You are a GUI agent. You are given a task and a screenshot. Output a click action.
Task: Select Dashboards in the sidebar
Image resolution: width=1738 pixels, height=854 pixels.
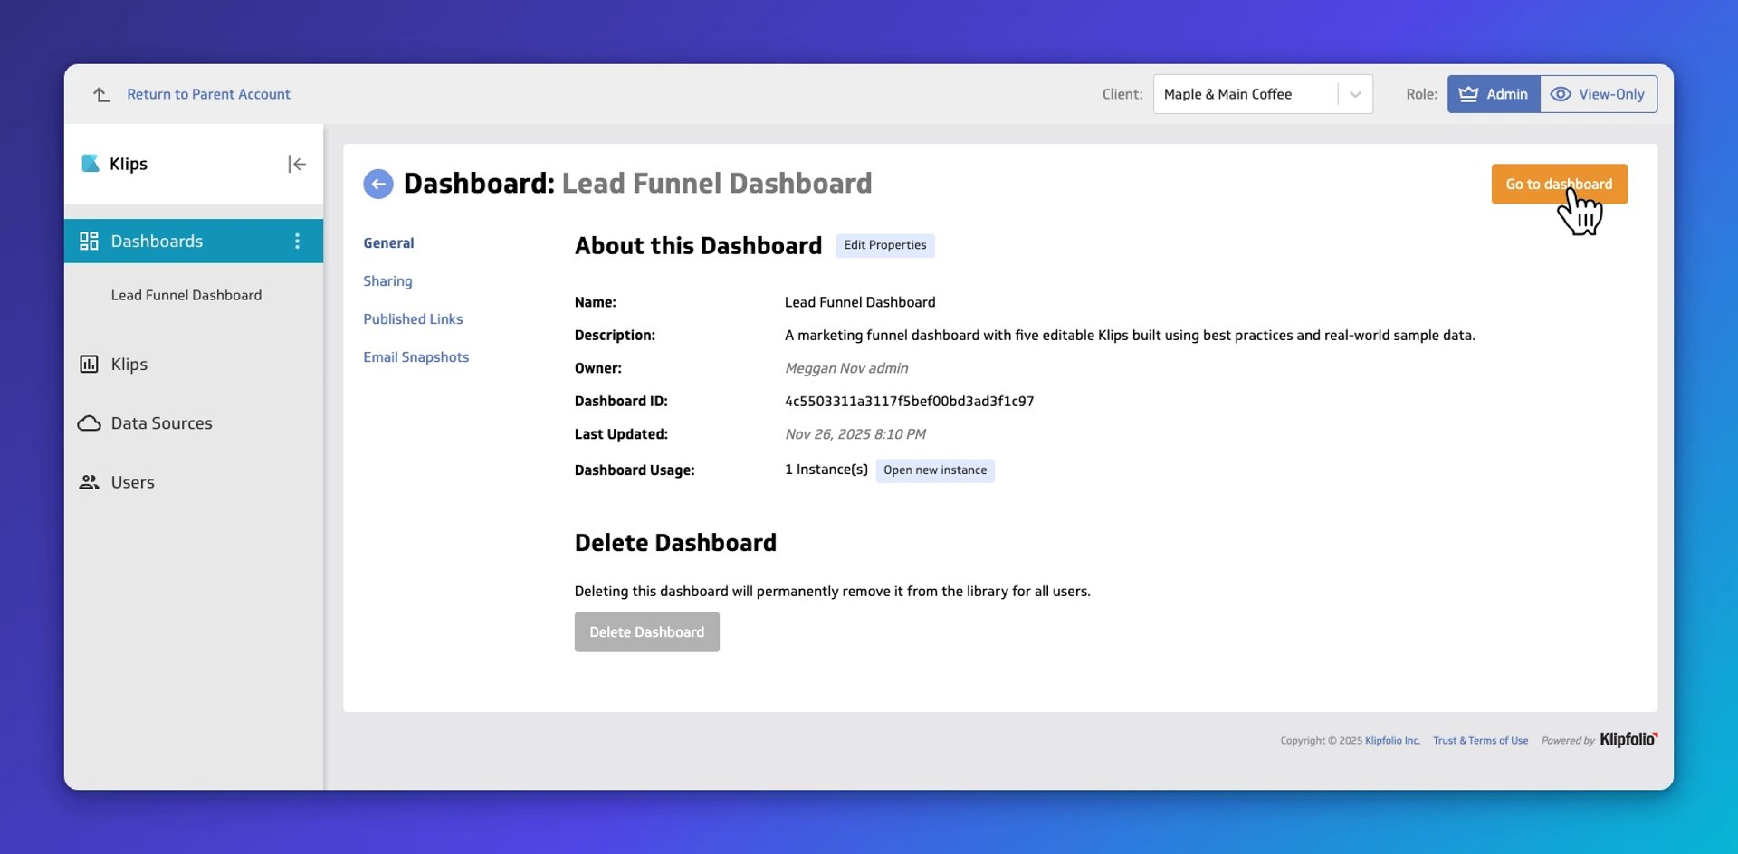click(194, 241)
